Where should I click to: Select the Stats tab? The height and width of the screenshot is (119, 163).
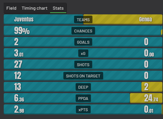pos(58,8)
